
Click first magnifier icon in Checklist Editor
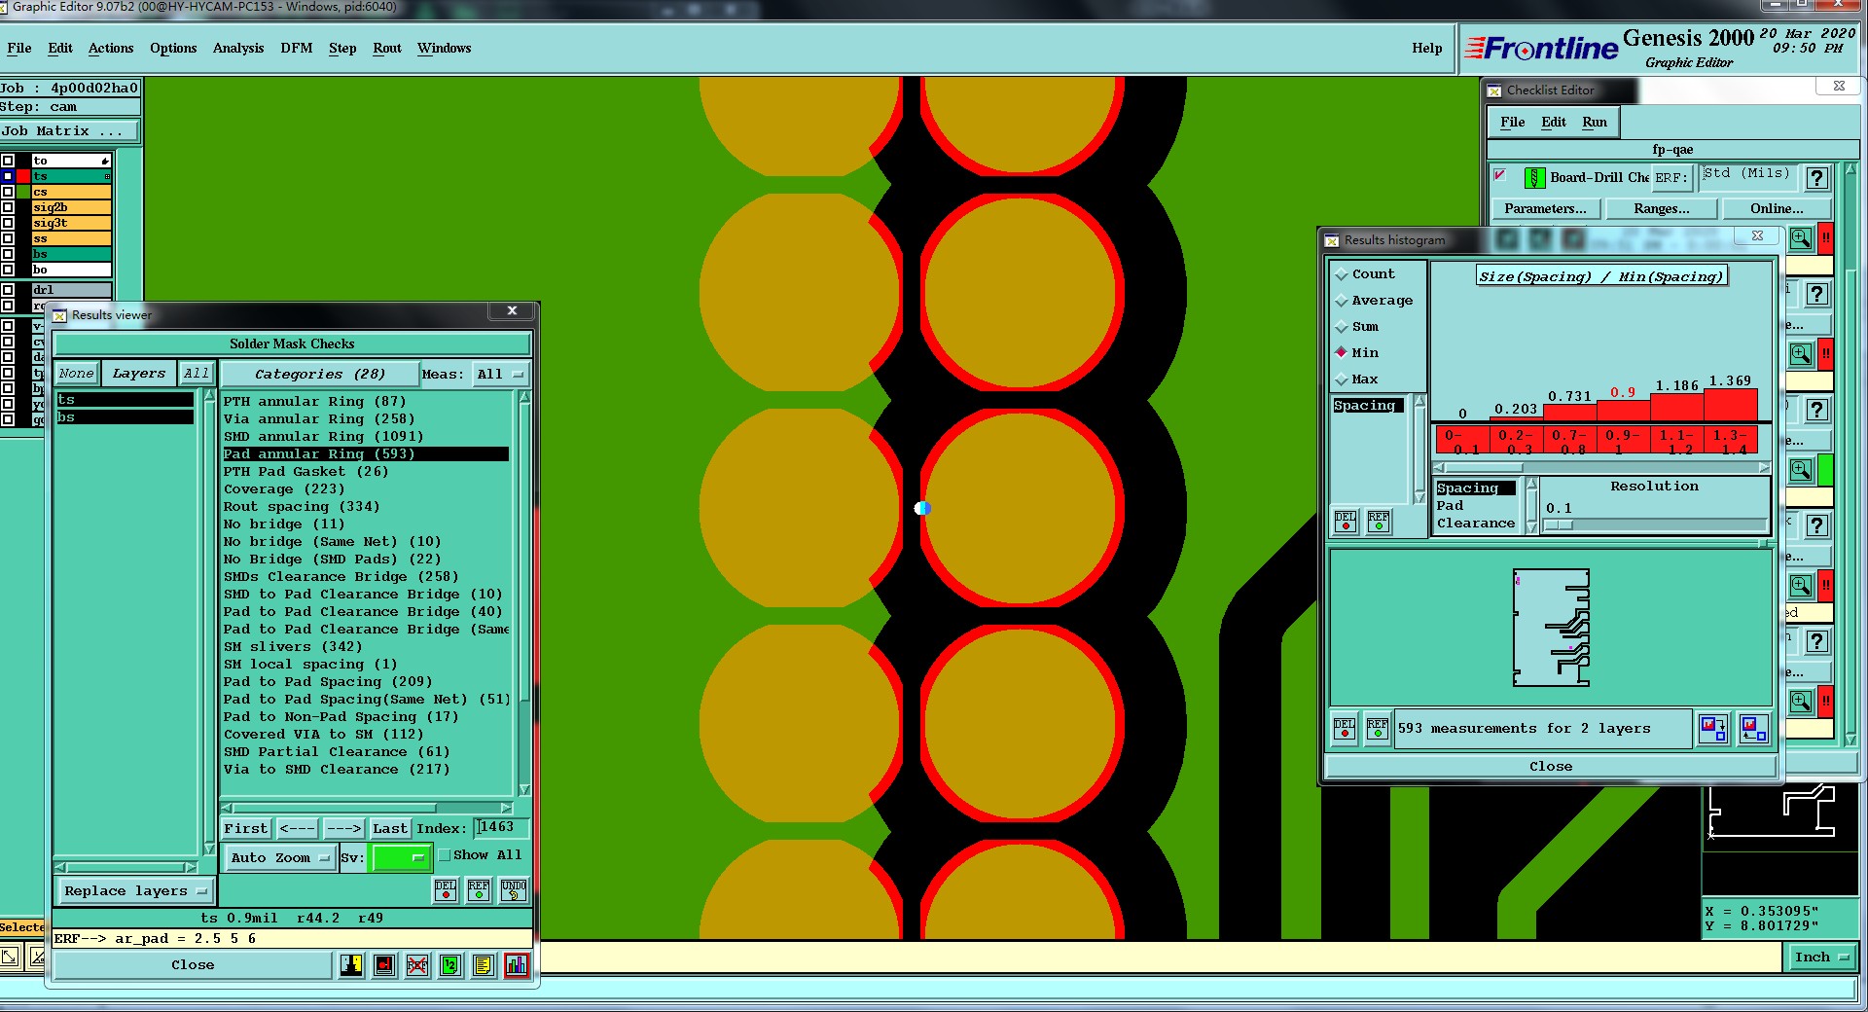click(x=1801, y=238)
